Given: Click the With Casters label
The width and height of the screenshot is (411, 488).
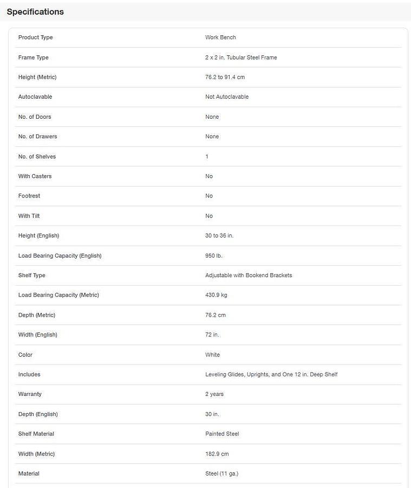Looking at the screenshot, I should coord(35,176).
